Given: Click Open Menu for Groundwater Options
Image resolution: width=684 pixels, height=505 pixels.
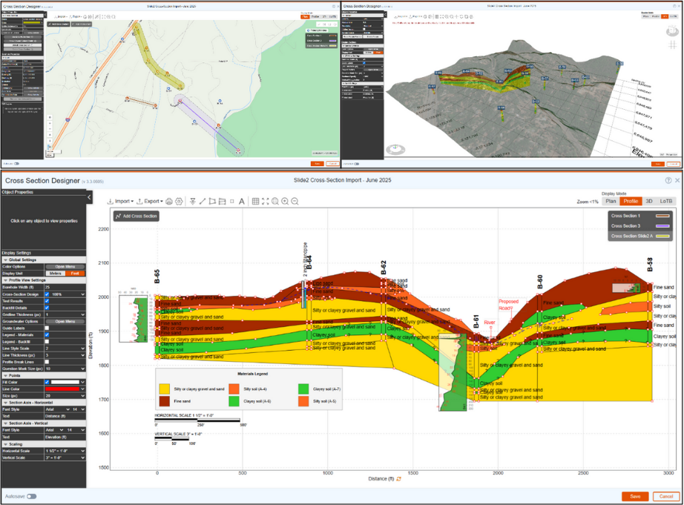Looking at the screenshot, I should 65,321.
